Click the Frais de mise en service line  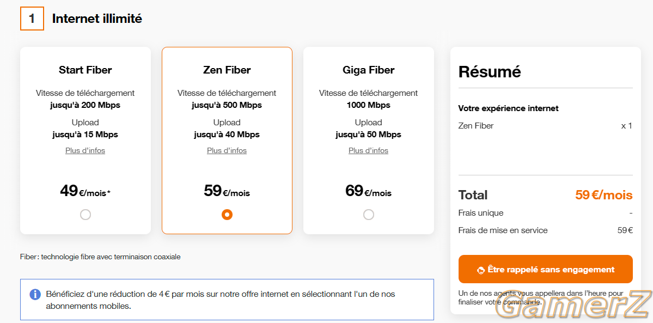click(x=546, y=230)
